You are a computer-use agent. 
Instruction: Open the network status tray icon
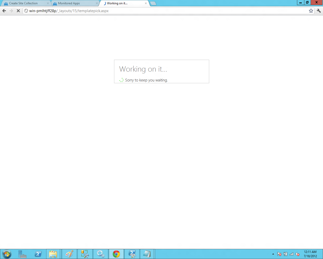point(291,254)
